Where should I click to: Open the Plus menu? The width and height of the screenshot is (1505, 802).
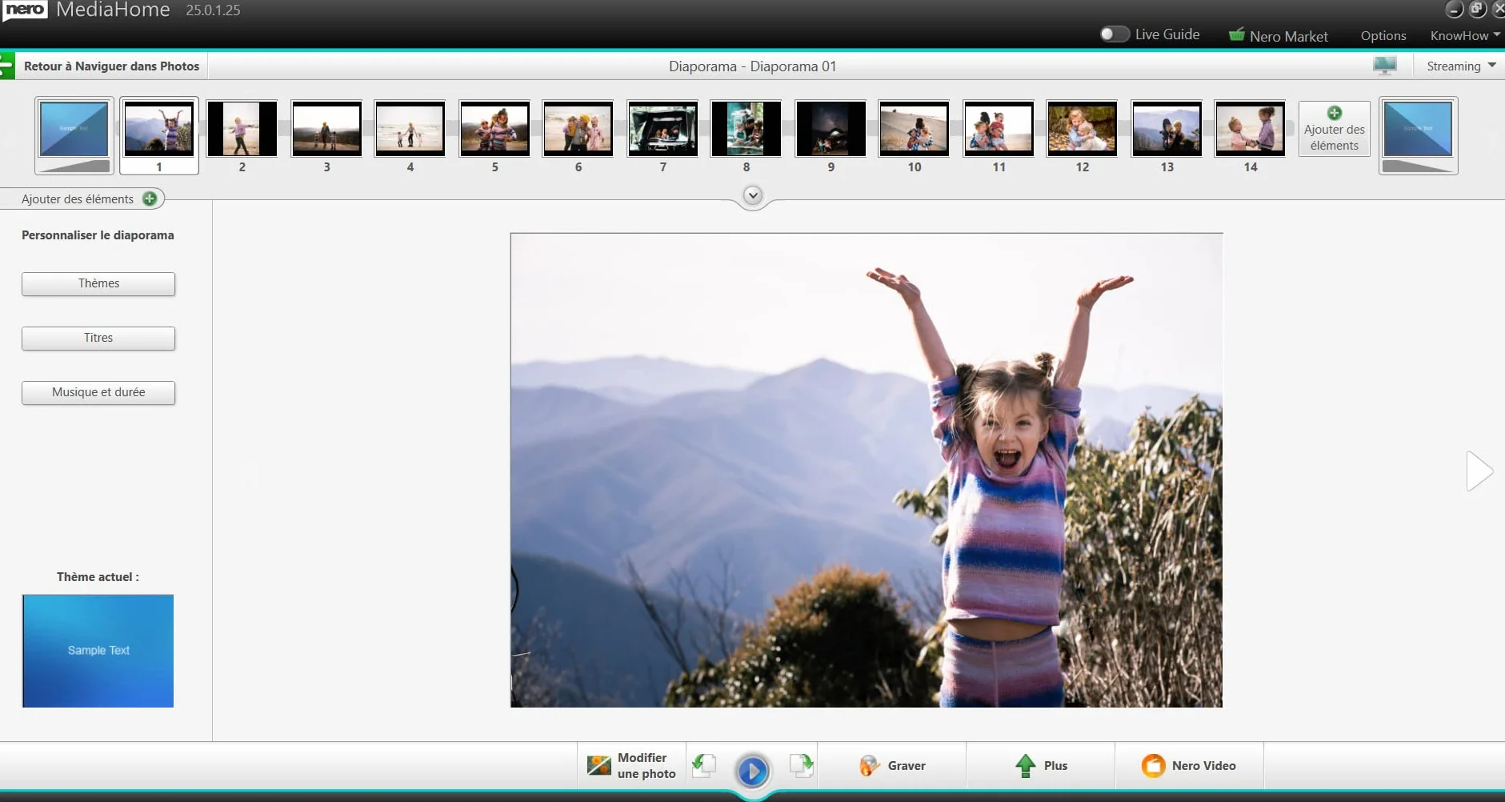pyautogui.click(x=1041, y=766)
